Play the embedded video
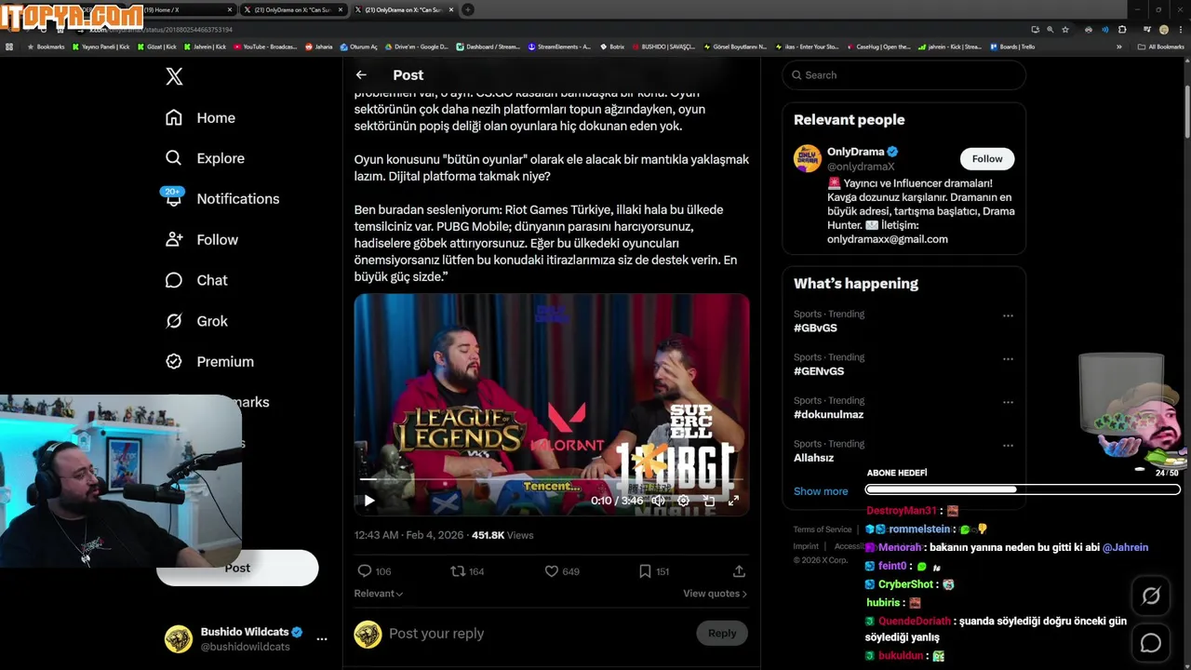This screenshot has height=670, width=1191. 369,501
